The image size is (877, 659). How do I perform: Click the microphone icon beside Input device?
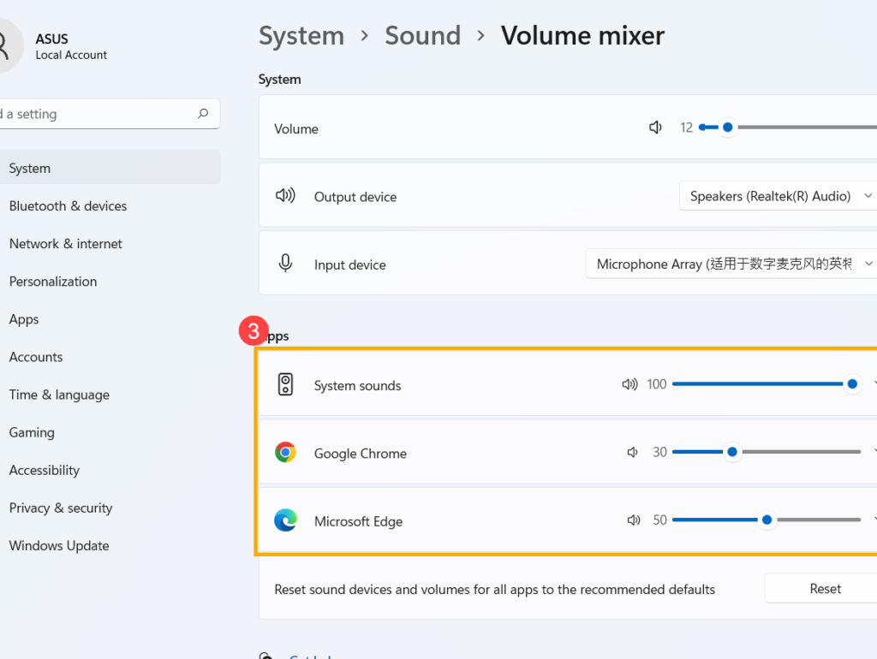click(x=285, y=264)
